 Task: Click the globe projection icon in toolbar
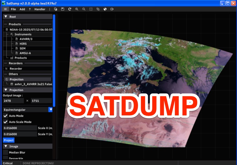click(x=105, y=9)
